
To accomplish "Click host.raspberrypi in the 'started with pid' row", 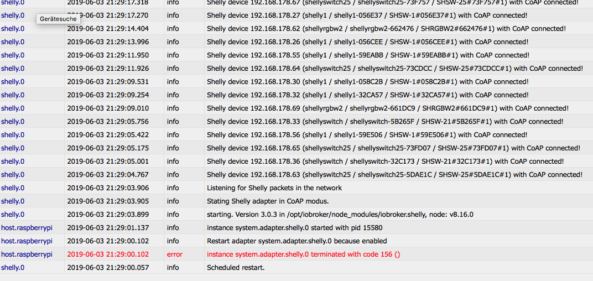I will [x=27, y=228].
